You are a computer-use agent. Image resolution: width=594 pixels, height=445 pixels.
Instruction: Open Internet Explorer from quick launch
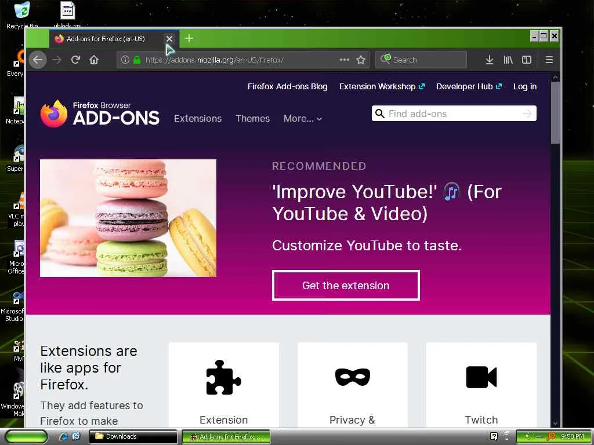coord(63,436)
